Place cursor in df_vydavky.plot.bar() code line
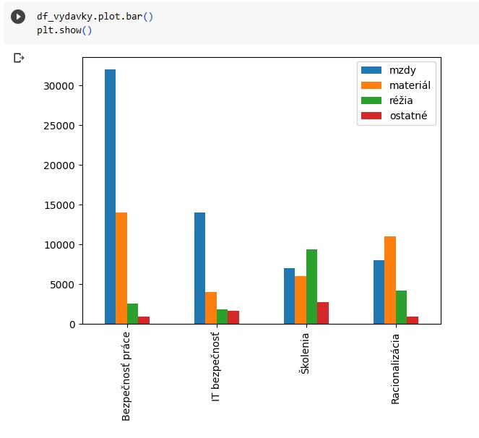The width and height of the screenshot is (479, 438). click(95, 16)
